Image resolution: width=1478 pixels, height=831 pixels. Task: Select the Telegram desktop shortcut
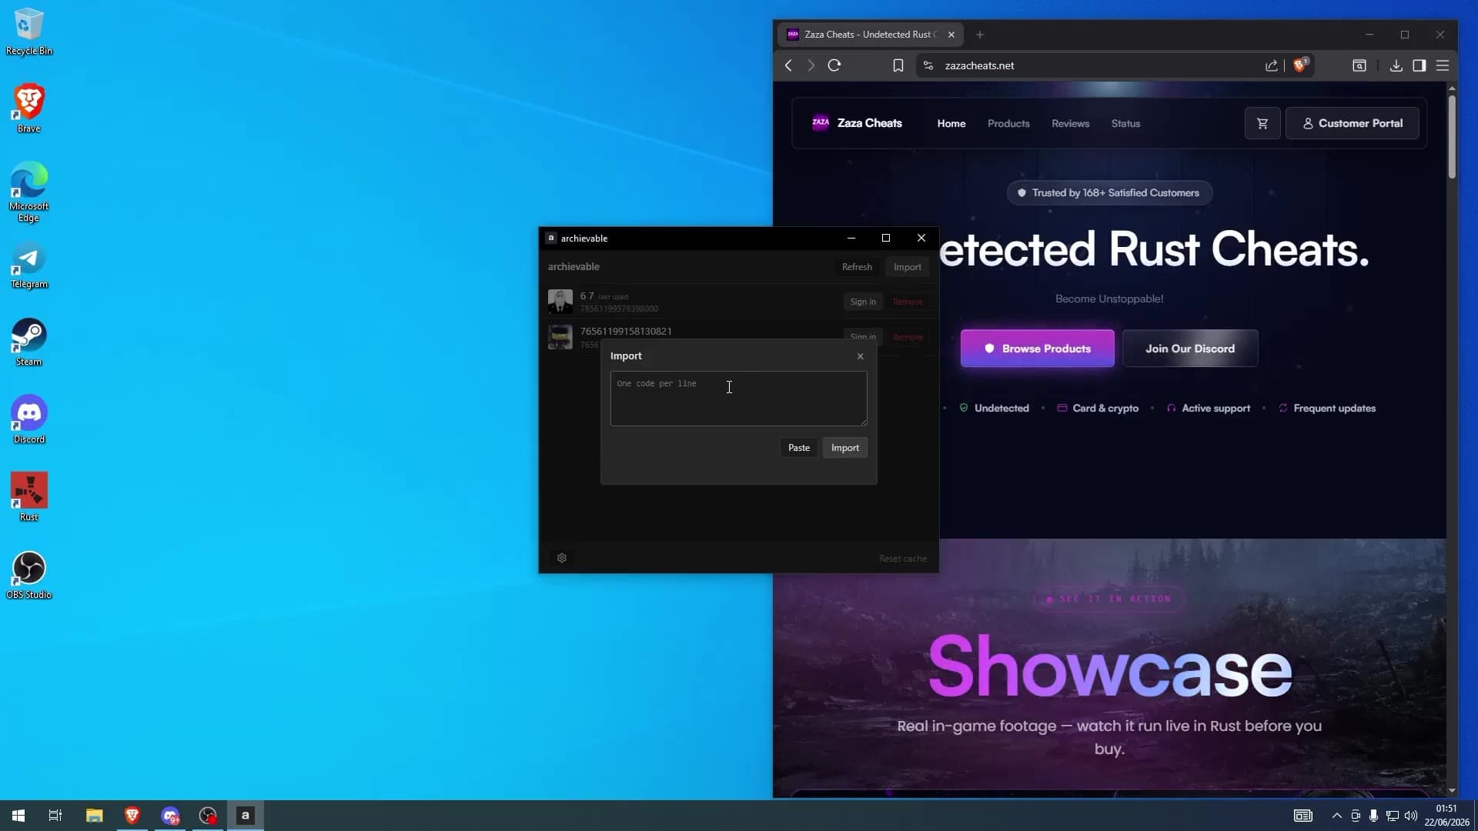click(x=28, y=266)
